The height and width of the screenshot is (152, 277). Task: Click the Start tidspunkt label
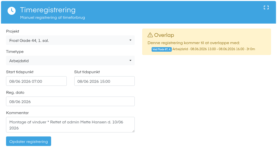(x=20, y=72)
